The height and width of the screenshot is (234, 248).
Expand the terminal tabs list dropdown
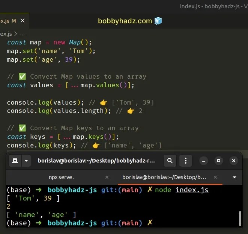click(x=234, y=177)
